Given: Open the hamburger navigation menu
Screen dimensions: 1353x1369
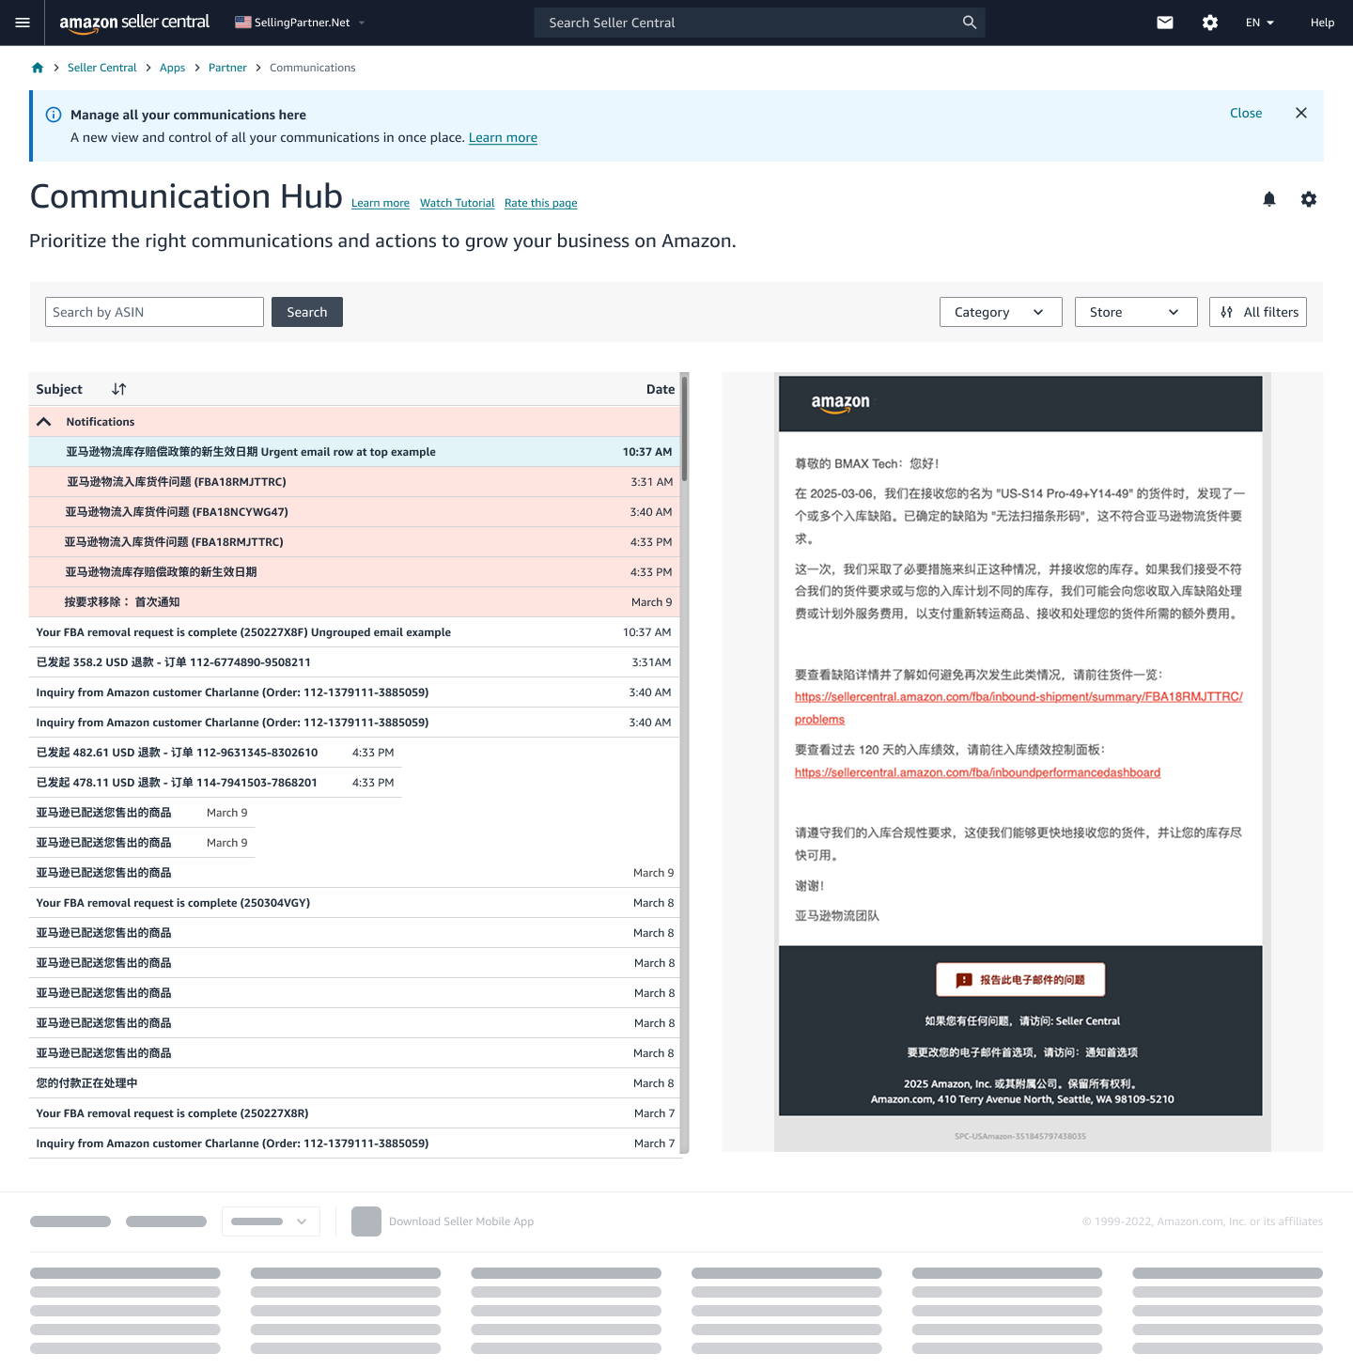Looking at the screenshot, I should [23, 23].
